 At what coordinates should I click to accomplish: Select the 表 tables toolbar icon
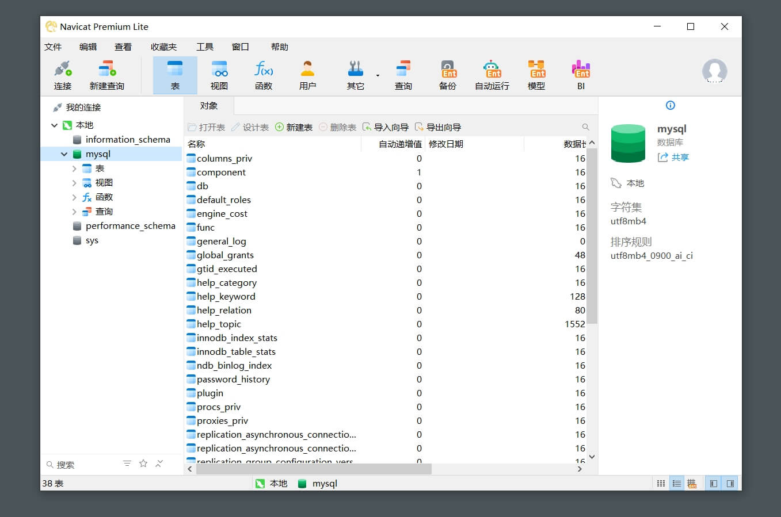175,75
